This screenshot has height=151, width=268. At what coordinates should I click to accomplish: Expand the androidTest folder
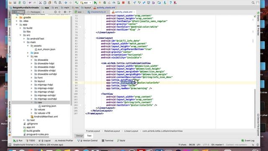point(24,39)
